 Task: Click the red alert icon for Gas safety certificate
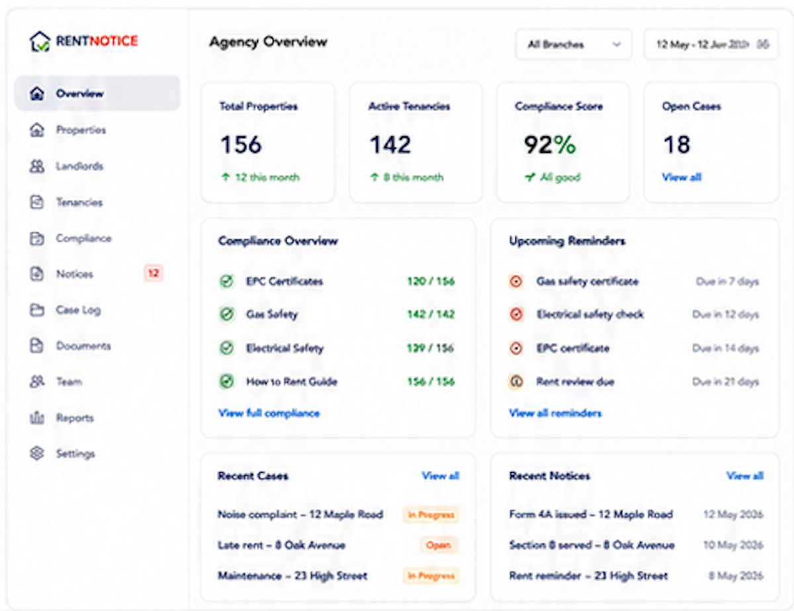click(x=517, y=281)
